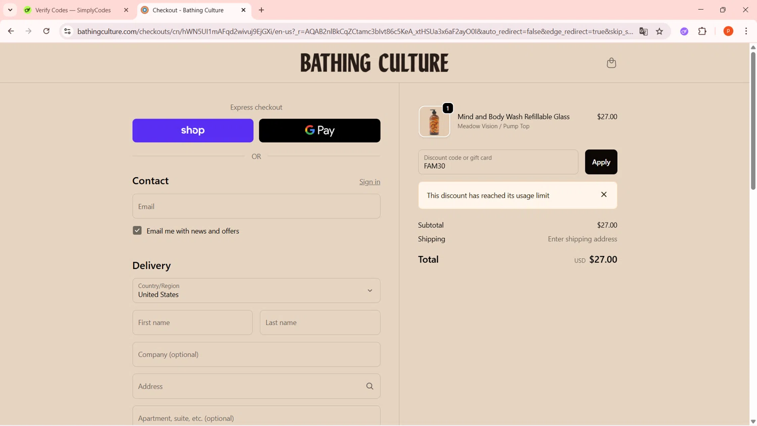The image size is (757, 426).
Task: Open the tab search dropdown arrow
Action: 10,10
